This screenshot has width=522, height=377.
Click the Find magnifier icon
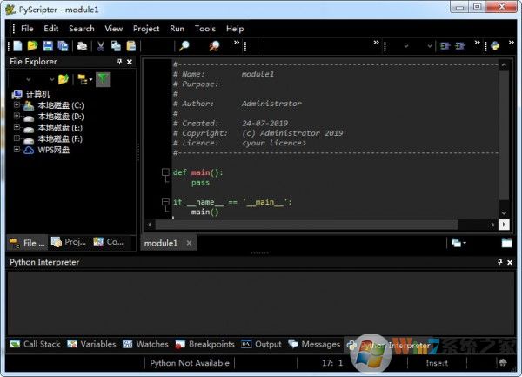(x=184, y=46)
